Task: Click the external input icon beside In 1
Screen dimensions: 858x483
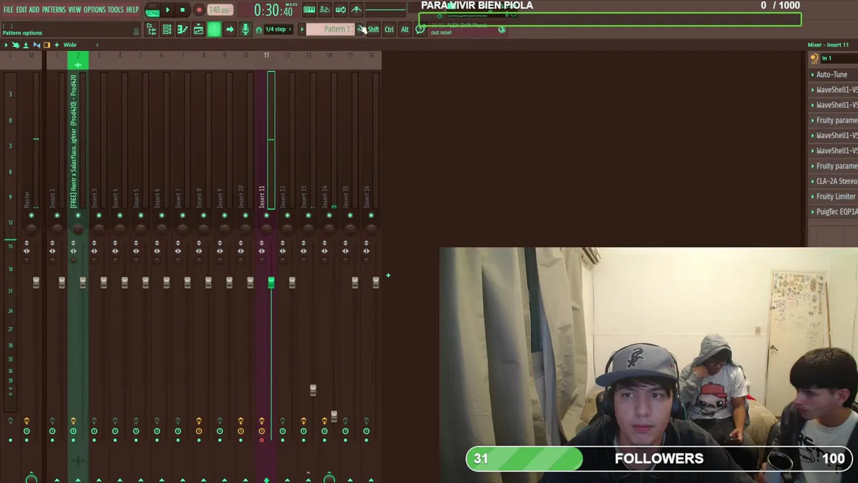Action: (x=814, y=58)
